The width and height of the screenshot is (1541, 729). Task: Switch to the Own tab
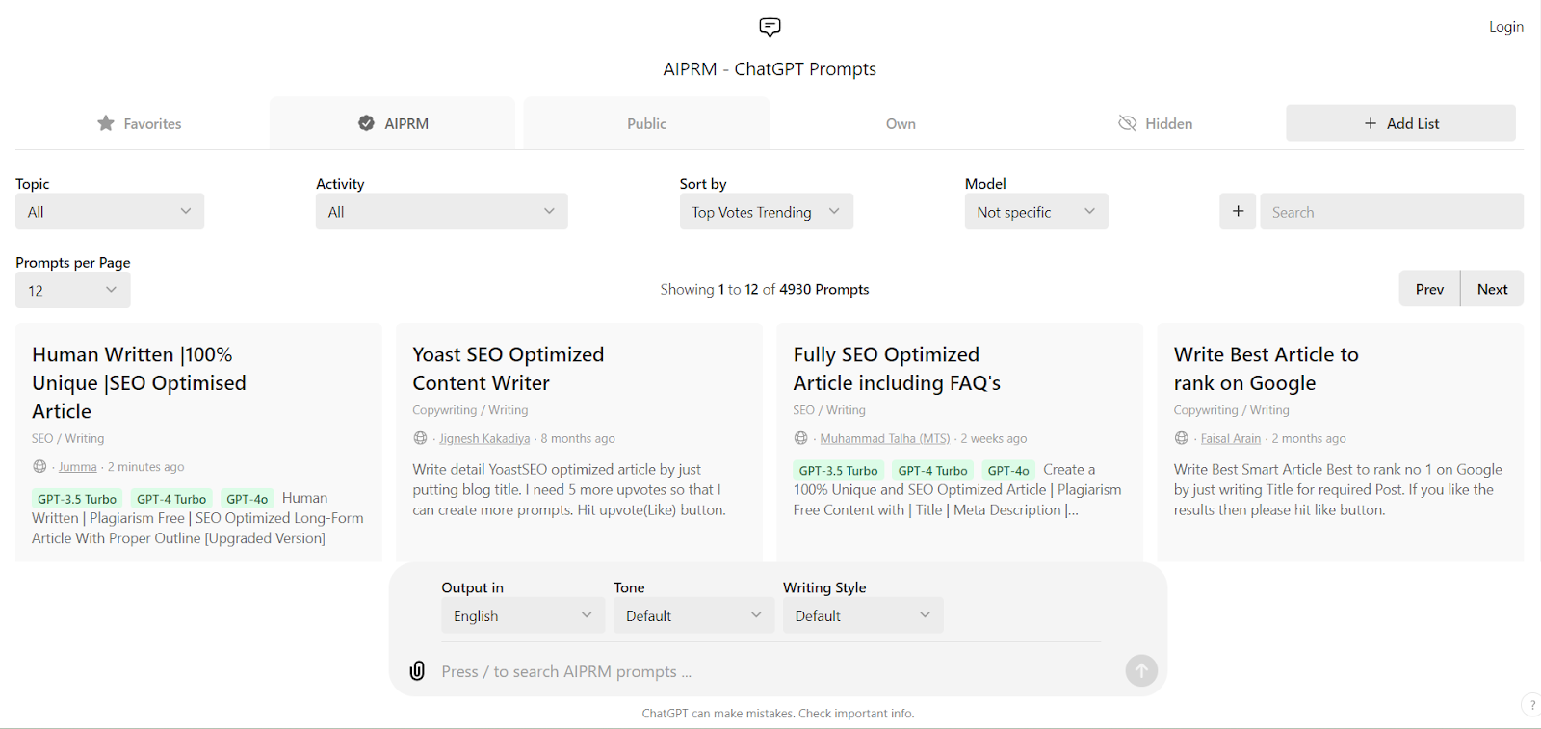tap(901, 123)
